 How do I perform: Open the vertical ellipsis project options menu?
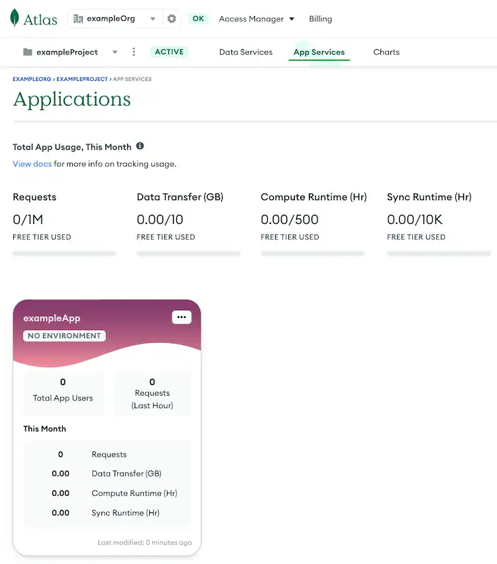[134, 51]
